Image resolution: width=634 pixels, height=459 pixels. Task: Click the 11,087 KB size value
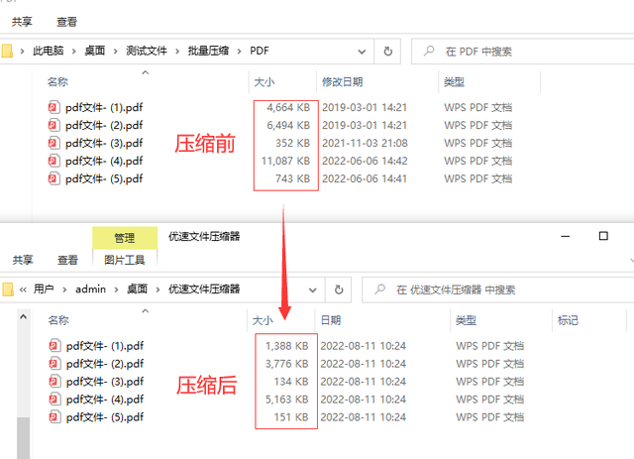pos(285,161)
